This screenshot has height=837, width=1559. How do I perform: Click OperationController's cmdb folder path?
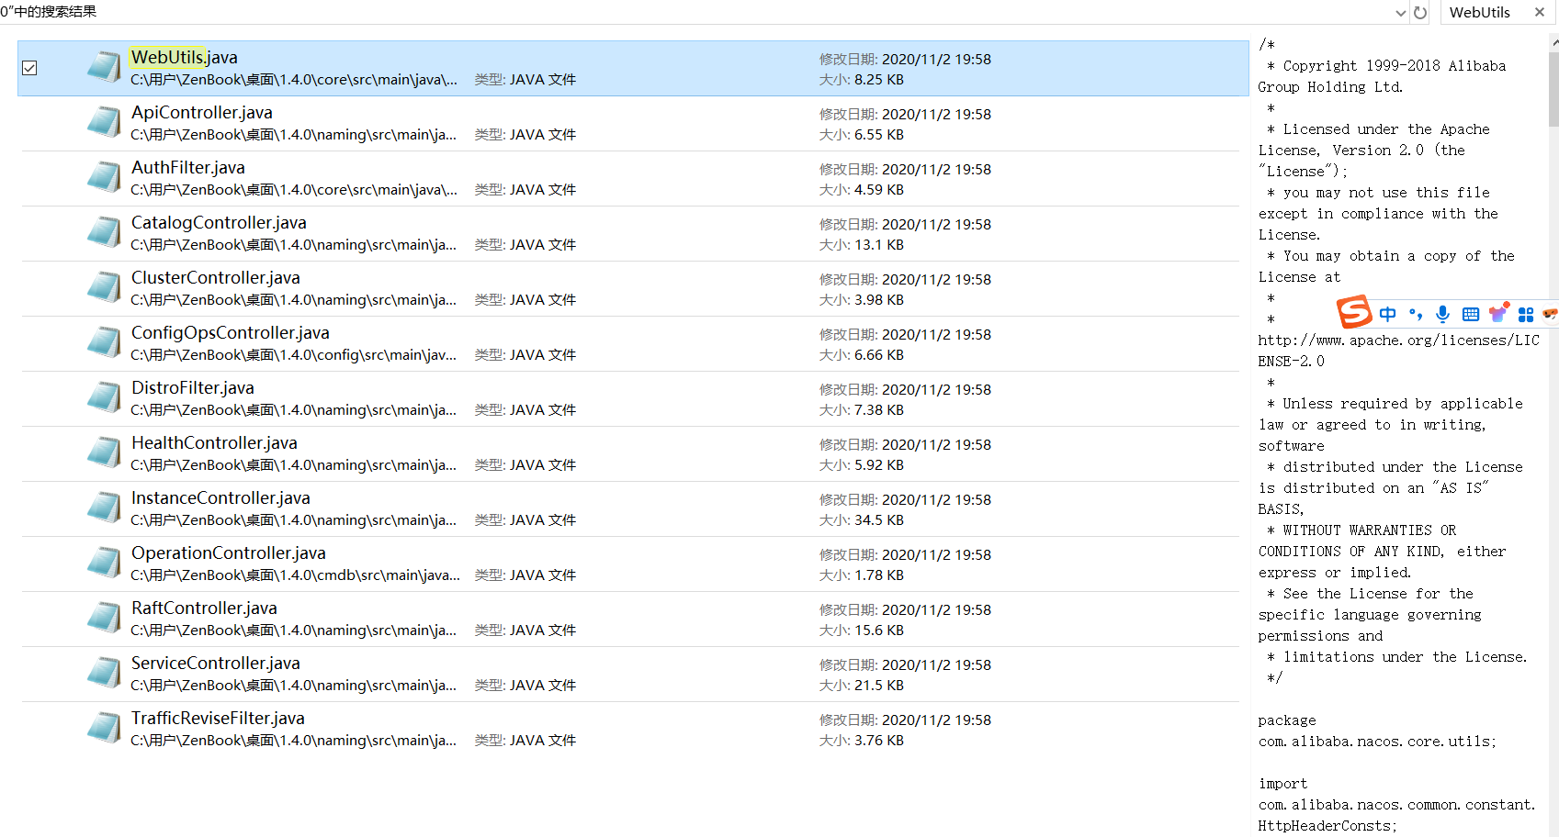tap(296, 575)
